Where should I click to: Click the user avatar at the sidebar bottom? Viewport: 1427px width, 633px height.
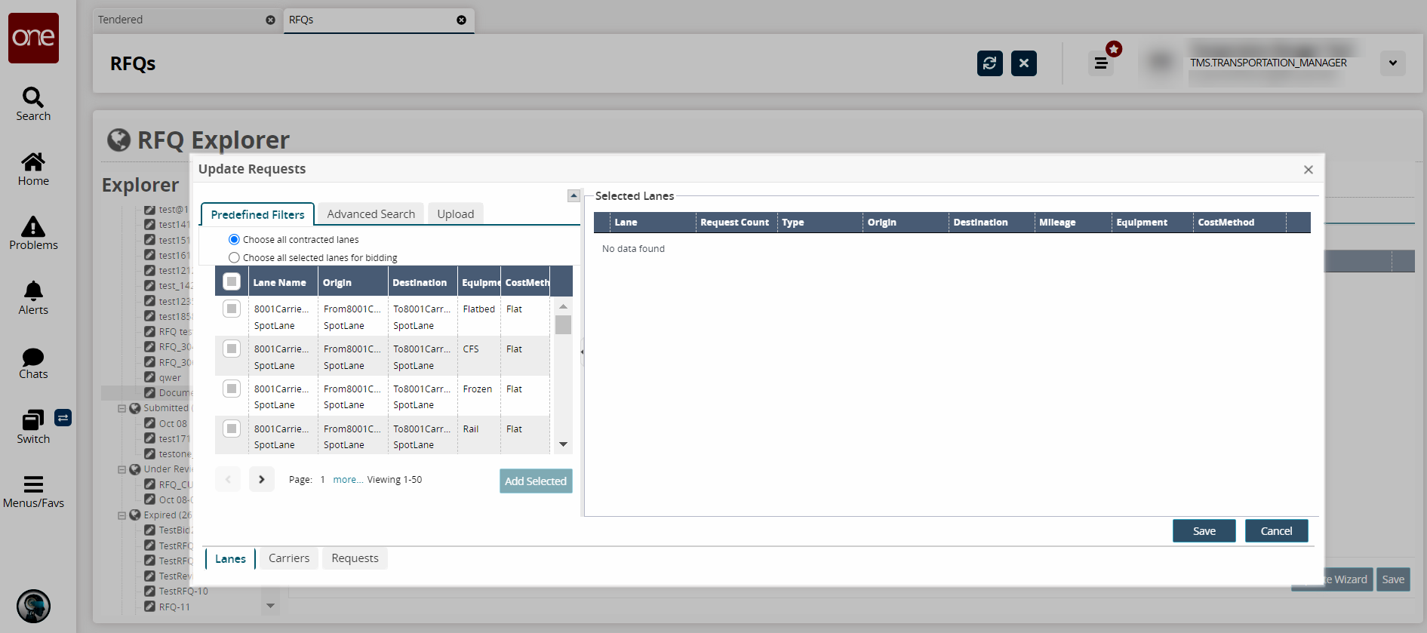click(33, 606)
